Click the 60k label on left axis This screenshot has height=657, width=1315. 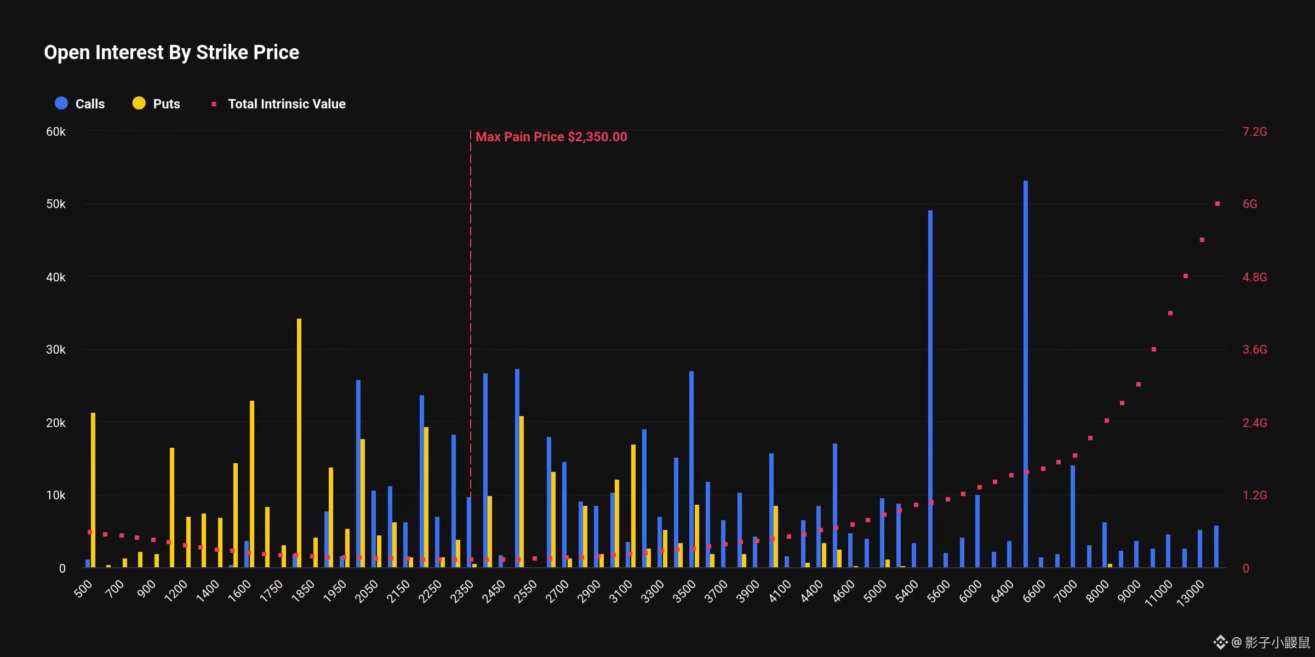[x=55, y=132]
